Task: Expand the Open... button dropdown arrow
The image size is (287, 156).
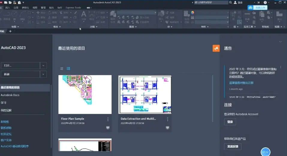Action: (x=43, y=66)
